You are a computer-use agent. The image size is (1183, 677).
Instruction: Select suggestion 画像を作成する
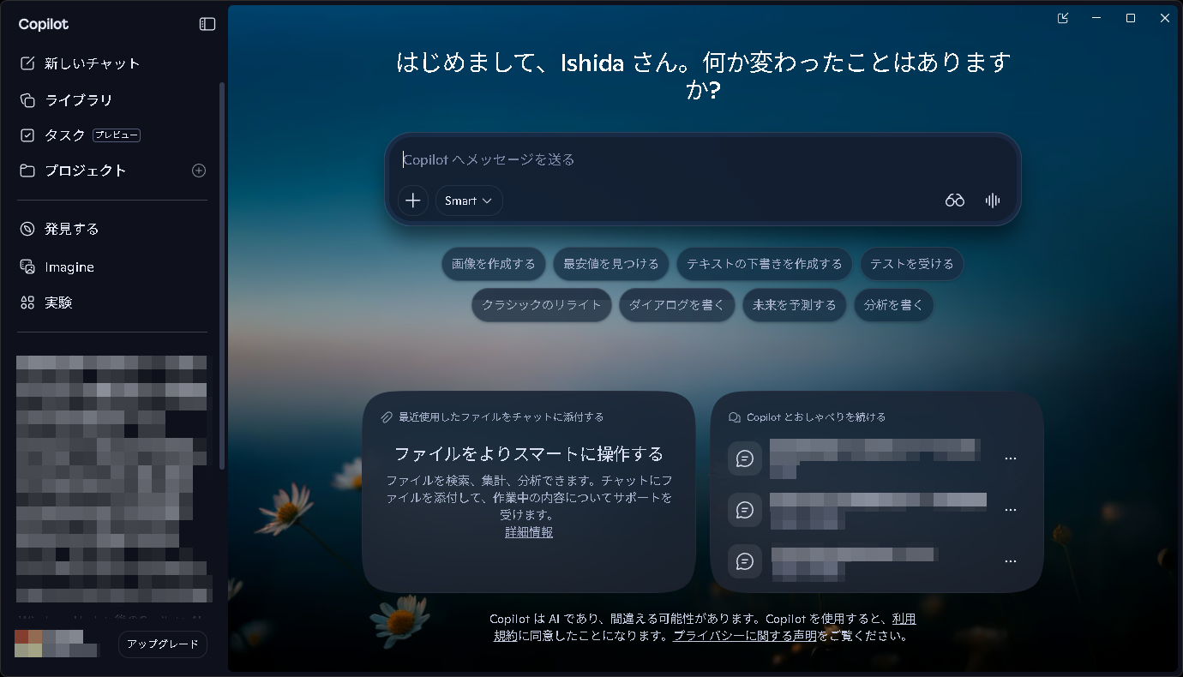coord(494,264)
